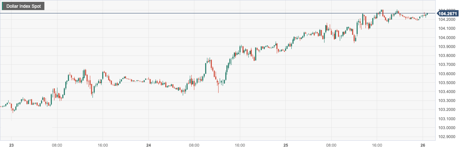The image size is (464, 150).
Task: Click the Dollar Index Spot title label
Action: tap(23, 6)
